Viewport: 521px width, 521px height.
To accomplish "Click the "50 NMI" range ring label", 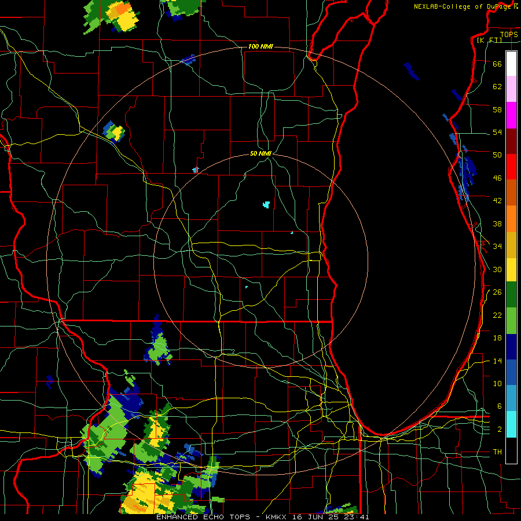I will [x=261, y=153].
